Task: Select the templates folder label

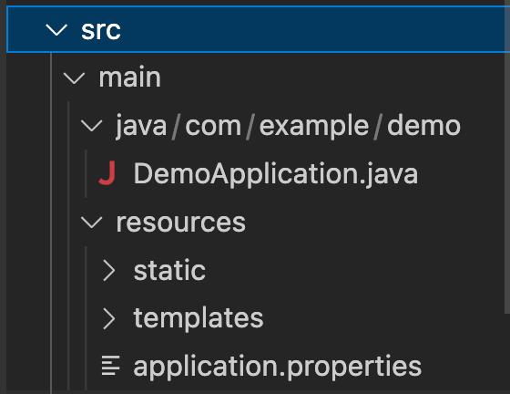Action: click(x=199, y=318)
